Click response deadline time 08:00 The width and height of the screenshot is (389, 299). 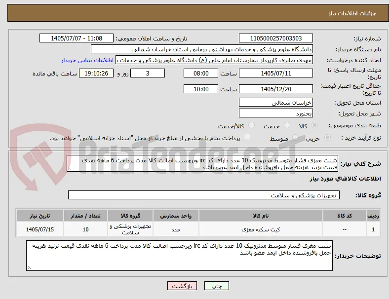point(201,73)
